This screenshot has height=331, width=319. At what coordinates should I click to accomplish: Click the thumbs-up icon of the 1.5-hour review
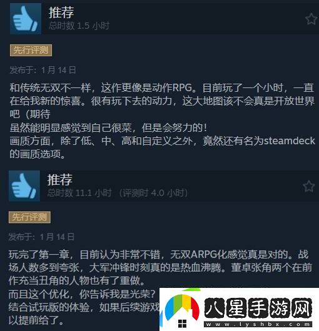pos(26,19)
